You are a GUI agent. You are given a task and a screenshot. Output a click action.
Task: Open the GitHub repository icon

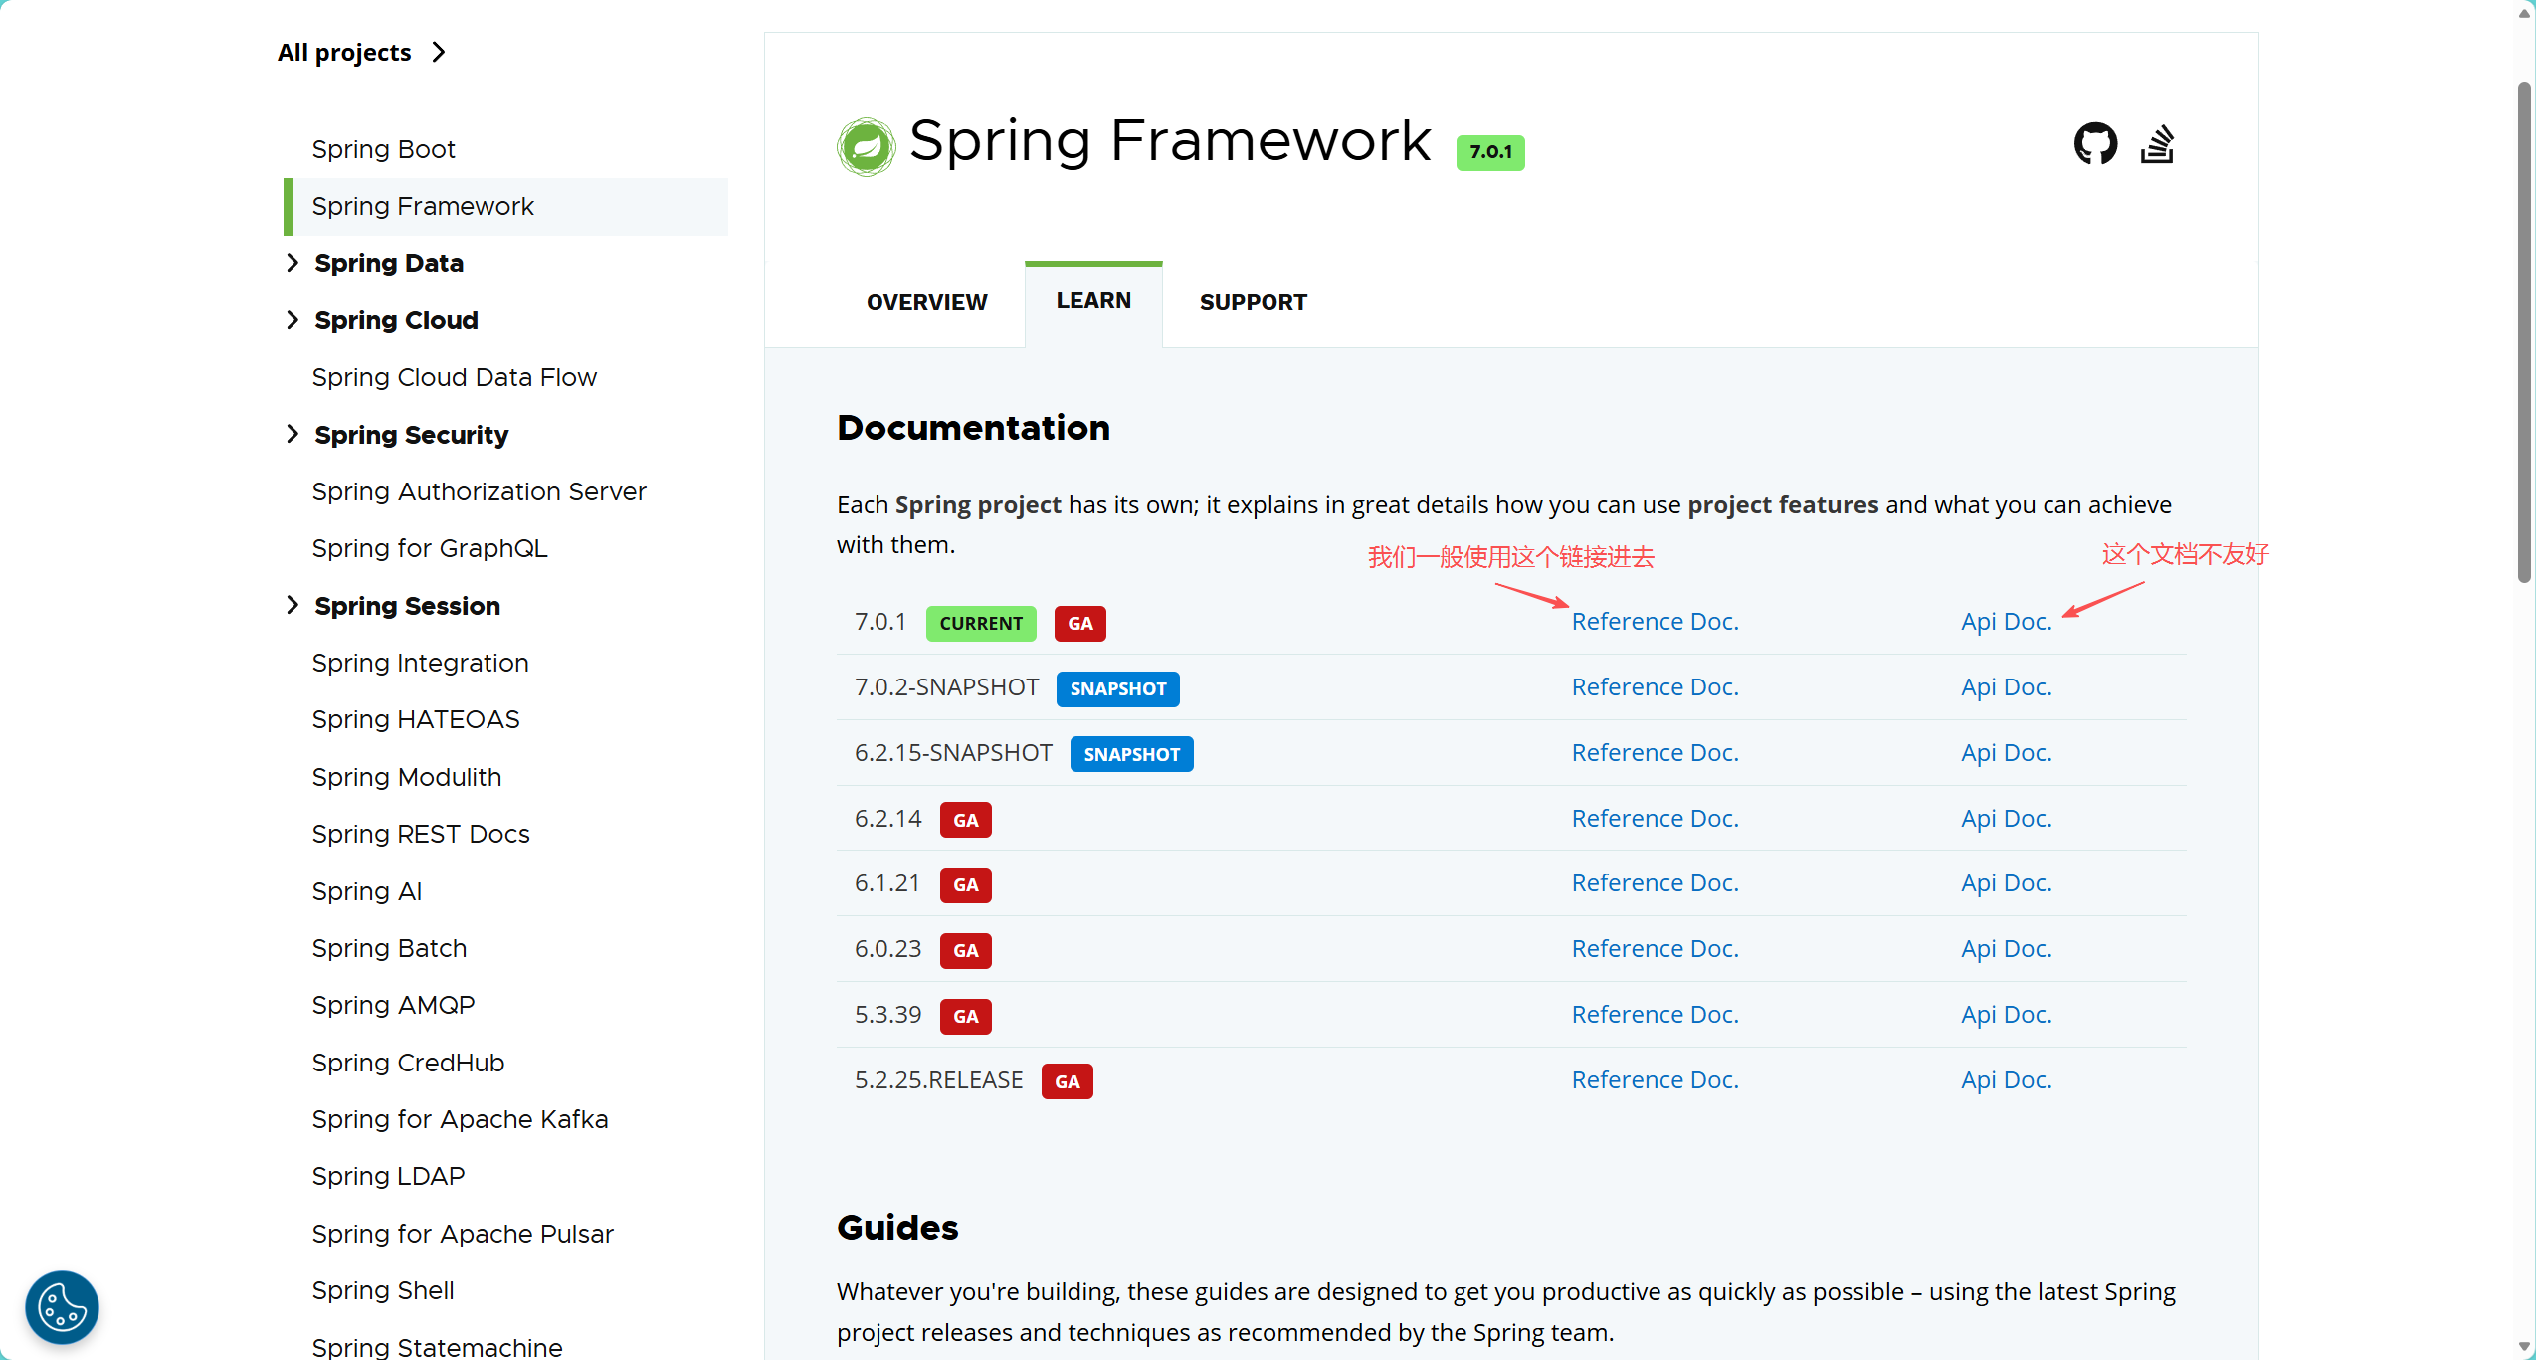pyautogui.click(x=2095, y=144)
